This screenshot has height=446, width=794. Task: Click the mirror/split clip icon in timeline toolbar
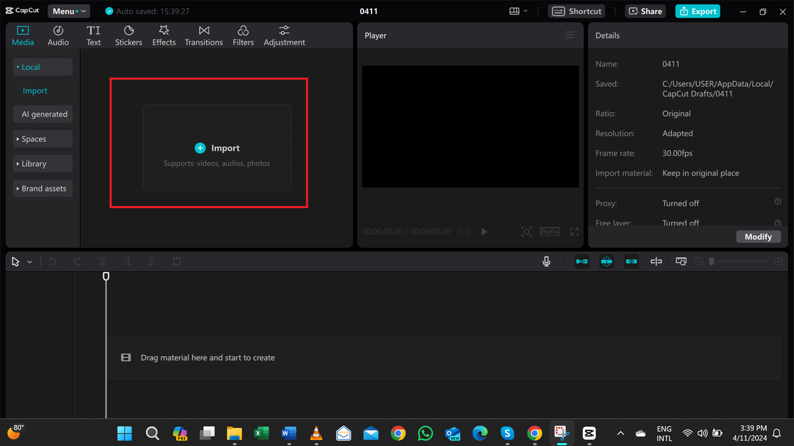coord(656,261)
